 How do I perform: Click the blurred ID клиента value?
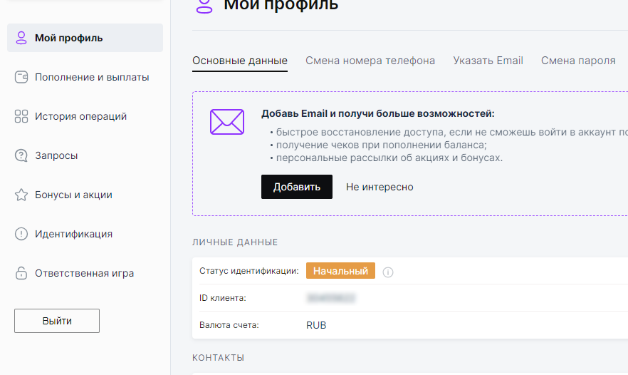coord(331,298)
